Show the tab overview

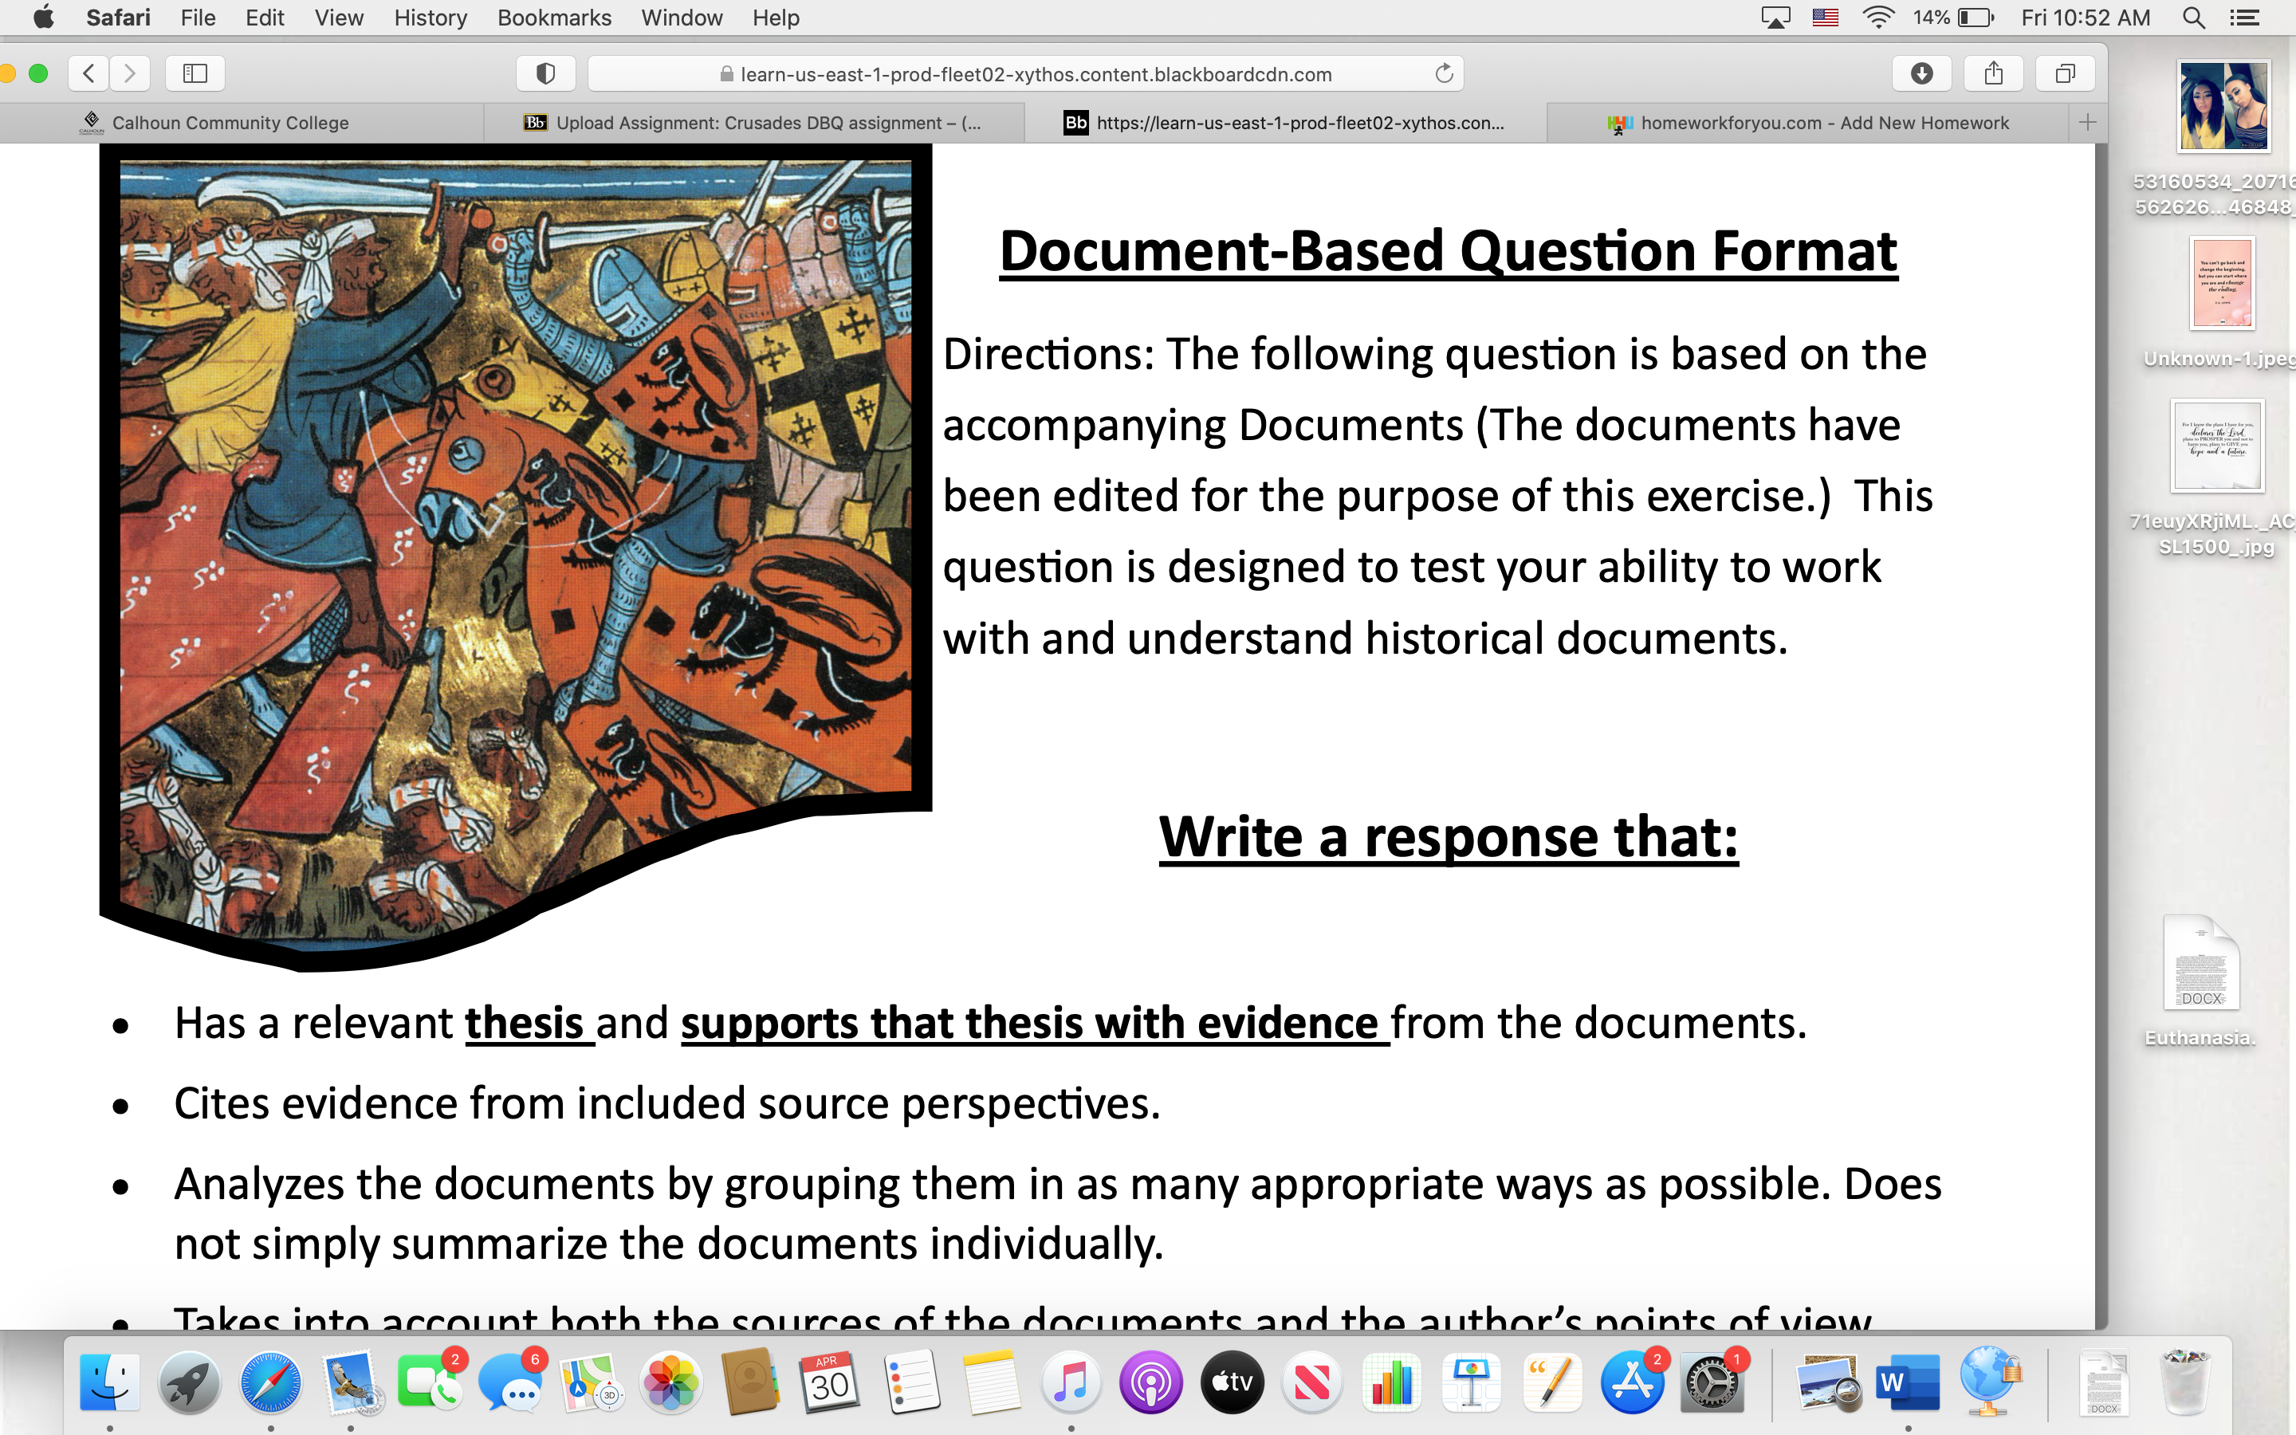click(x=2066, y=73)
